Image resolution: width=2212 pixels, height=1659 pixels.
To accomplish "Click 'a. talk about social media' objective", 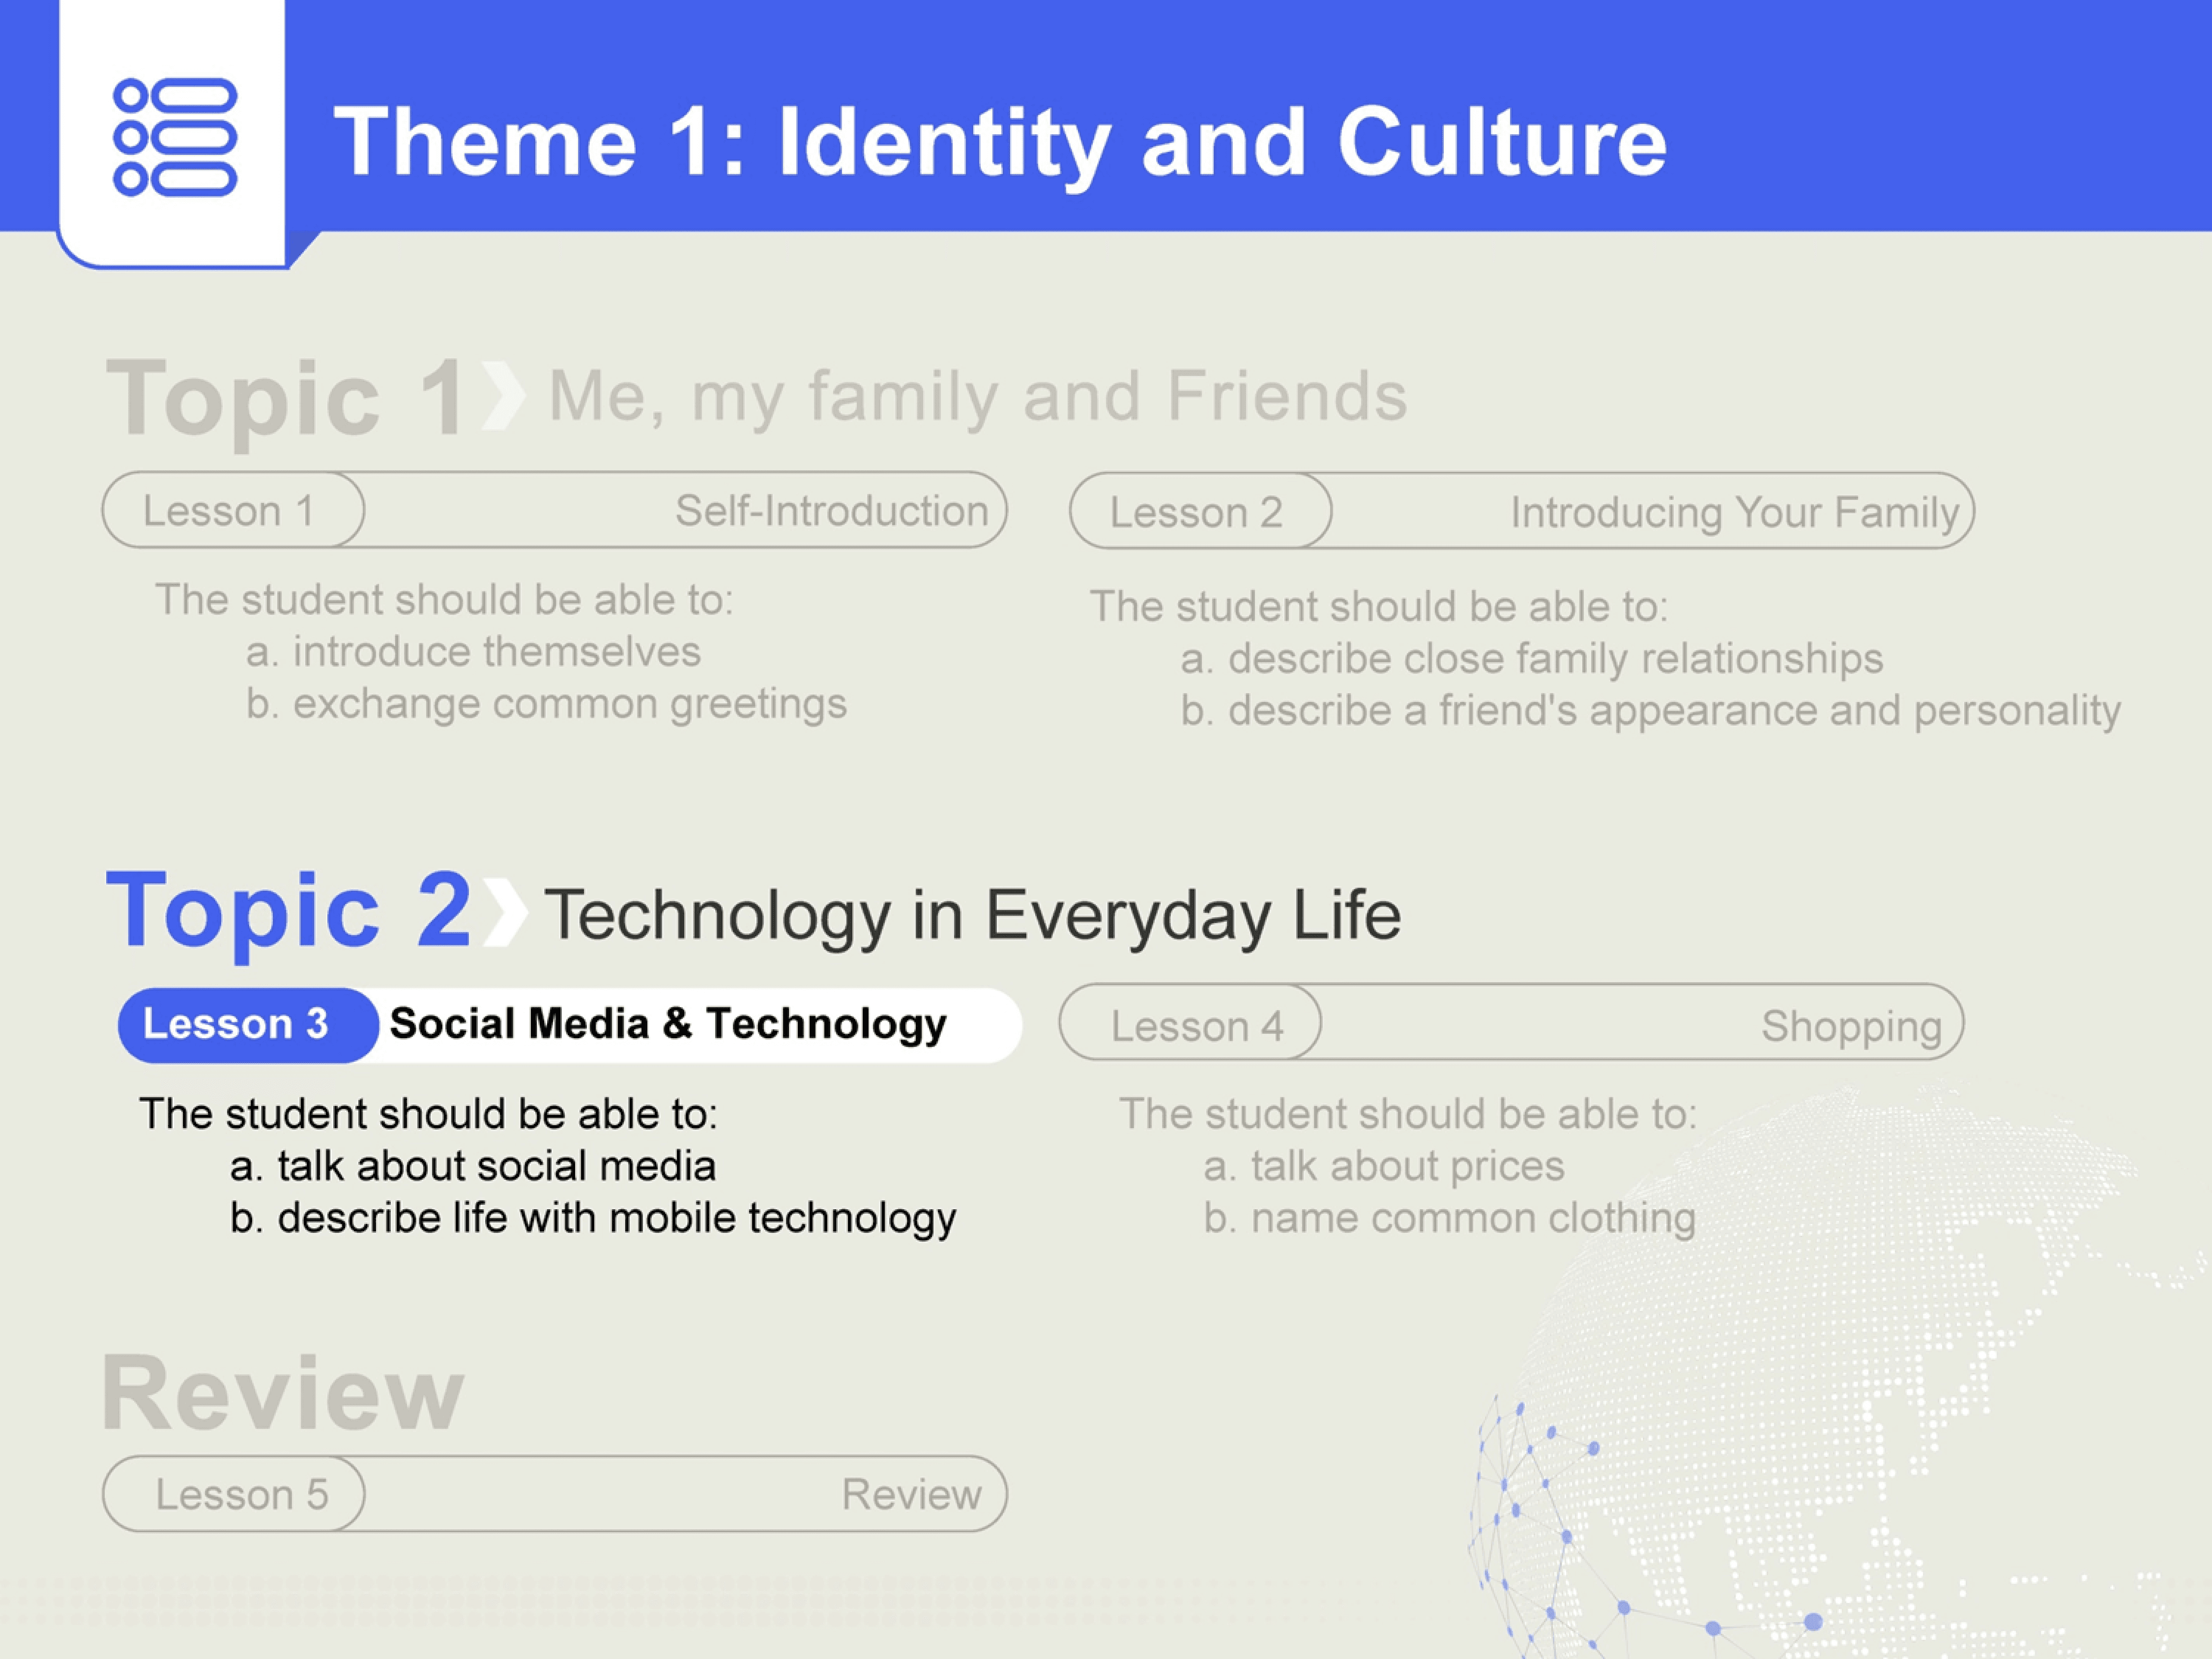I will [473, 1166].
